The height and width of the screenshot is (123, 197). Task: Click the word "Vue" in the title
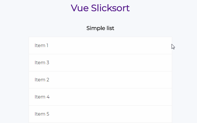[80, 8]
